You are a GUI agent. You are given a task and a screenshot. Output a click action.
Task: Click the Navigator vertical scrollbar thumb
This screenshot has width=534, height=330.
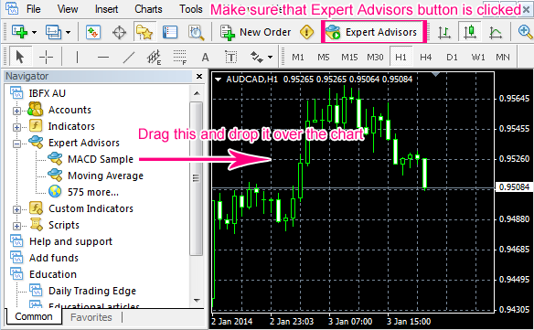197,178
